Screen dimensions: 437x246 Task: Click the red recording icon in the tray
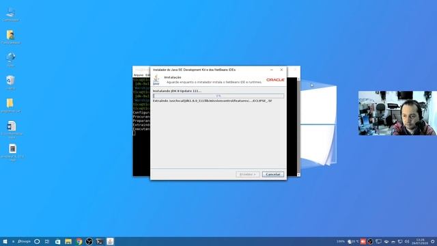click(363, 241)
